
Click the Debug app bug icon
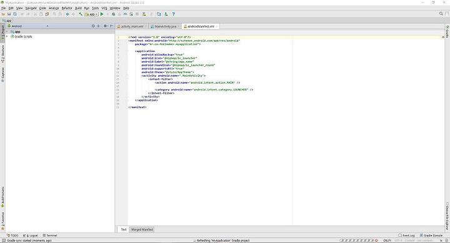point(114,14)
